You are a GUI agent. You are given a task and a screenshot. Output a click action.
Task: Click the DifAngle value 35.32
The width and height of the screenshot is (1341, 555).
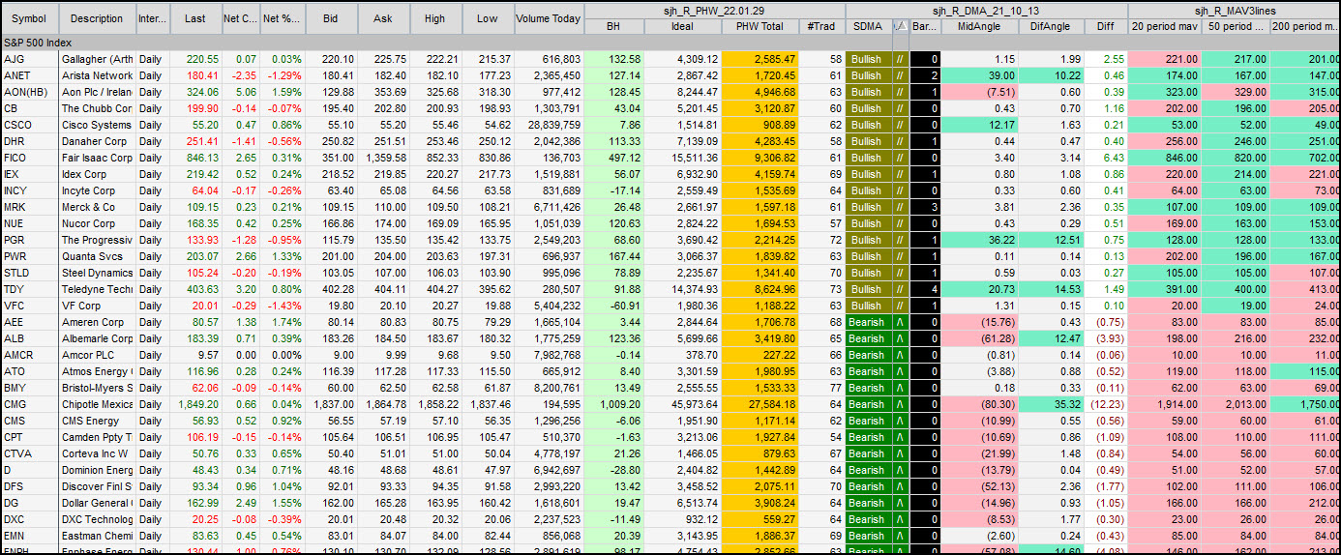tap(1050, 404)
